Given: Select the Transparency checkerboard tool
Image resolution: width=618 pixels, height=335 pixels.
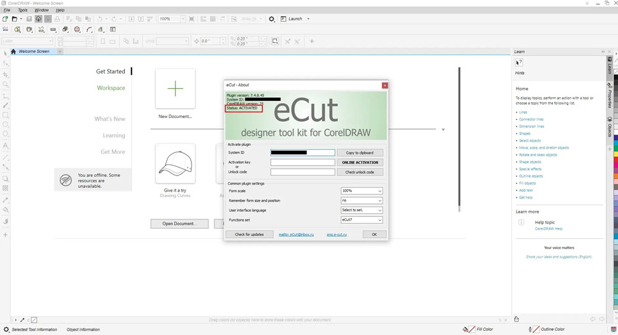Looking at the screenshot, I should coord(6,189).
